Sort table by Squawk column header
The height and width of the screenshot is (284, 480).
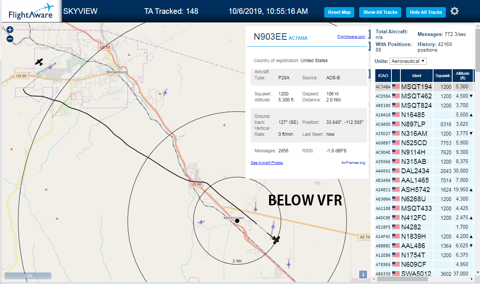click(x=442, y=76)
